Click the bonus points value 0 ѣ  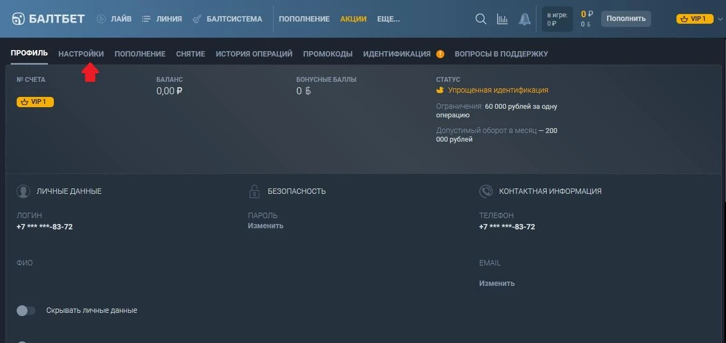click(x=304, y=91)
